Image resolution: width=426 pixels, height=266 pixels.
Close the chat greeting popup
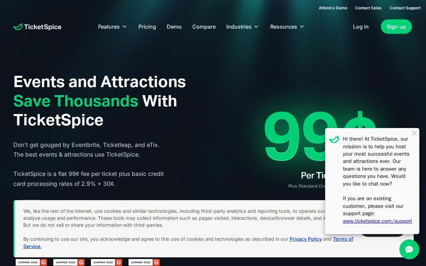[x=414, y=133]
